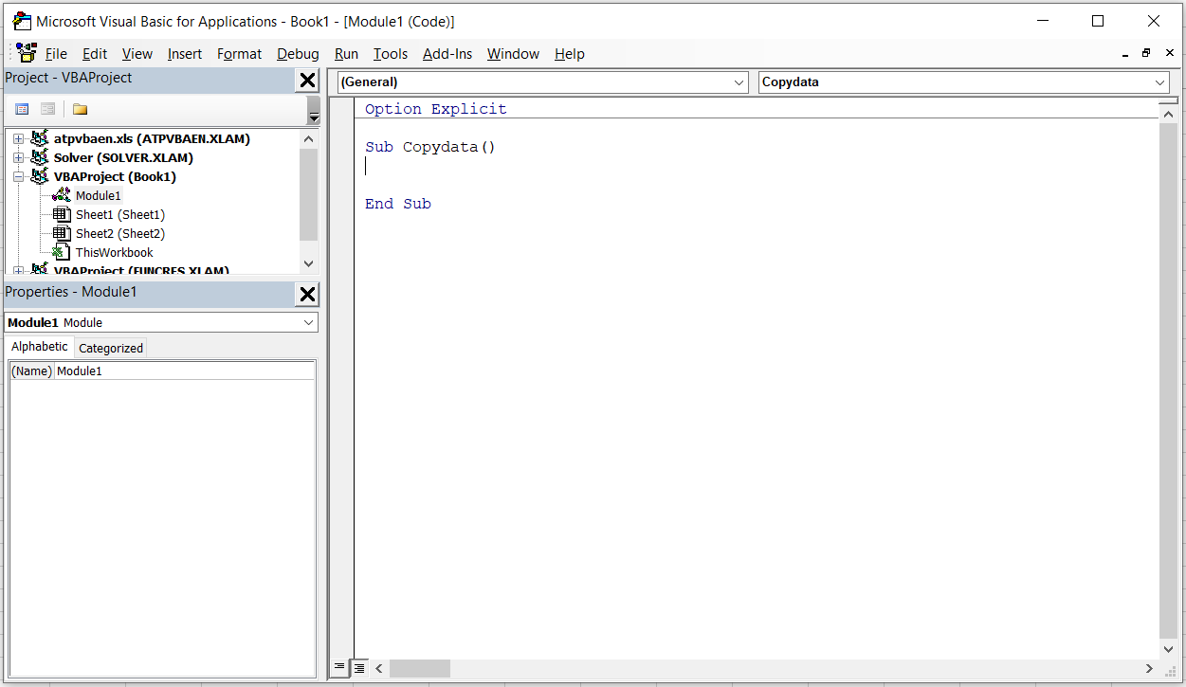Toggle Folders view in Project explorer
Image resolution: width=1186 pixels, height=687 pixels.
[x=80, y=109]
